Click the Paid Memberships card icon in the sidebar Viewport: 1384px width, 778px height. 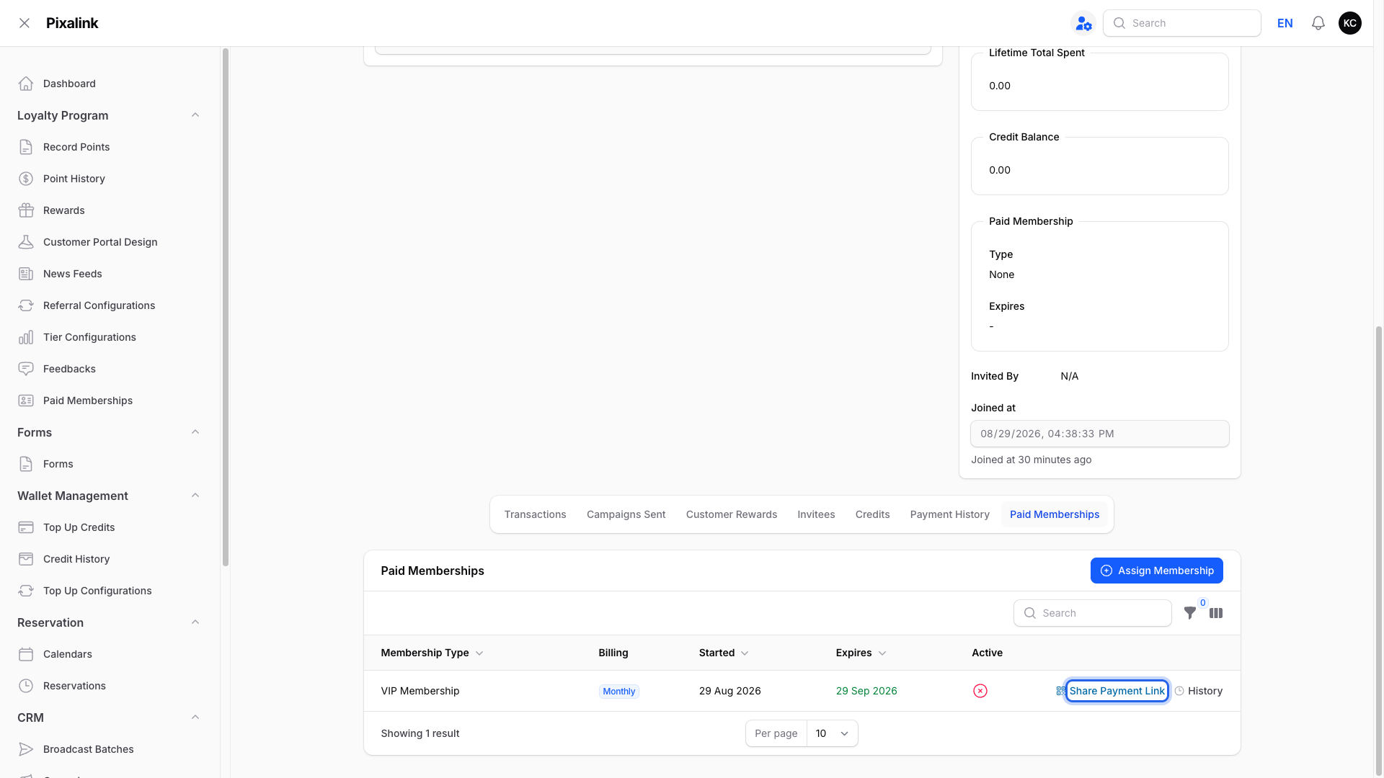click(26, 401)
